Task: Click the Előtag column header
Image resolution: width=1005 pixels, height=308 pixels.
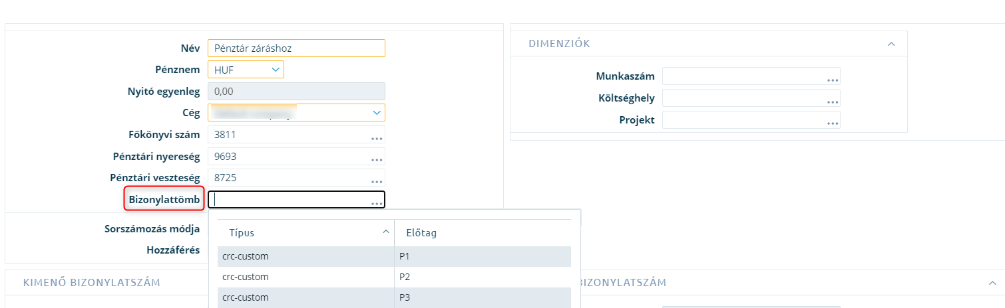Action: (483, 233)
